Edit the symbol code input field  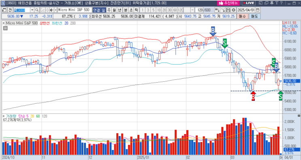tap(22, 10)
